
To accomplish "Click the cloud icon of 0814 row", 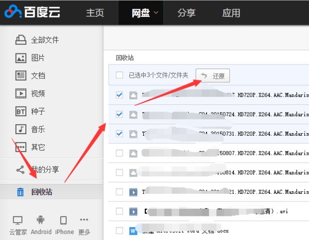I will 133,173.
